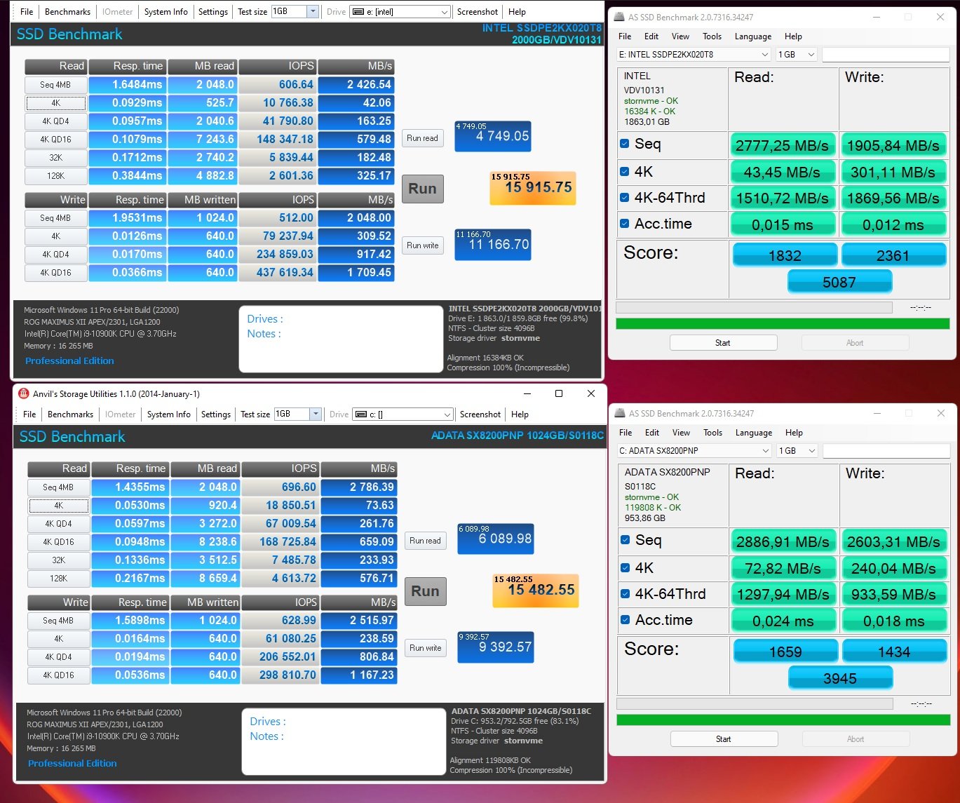960x803 pixels.
Task: Click Run read in Intel Anvil window
Action: point(422,138)
